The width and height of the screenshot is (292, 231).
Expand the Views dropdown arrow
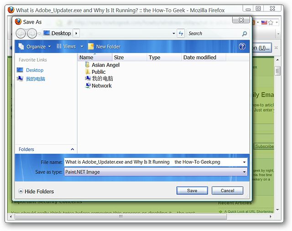pyautogui.click(x=82, y=46)
